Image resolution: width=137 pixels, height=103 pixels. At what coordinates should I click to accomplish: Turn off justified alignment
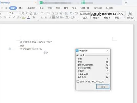pos(53,17)
